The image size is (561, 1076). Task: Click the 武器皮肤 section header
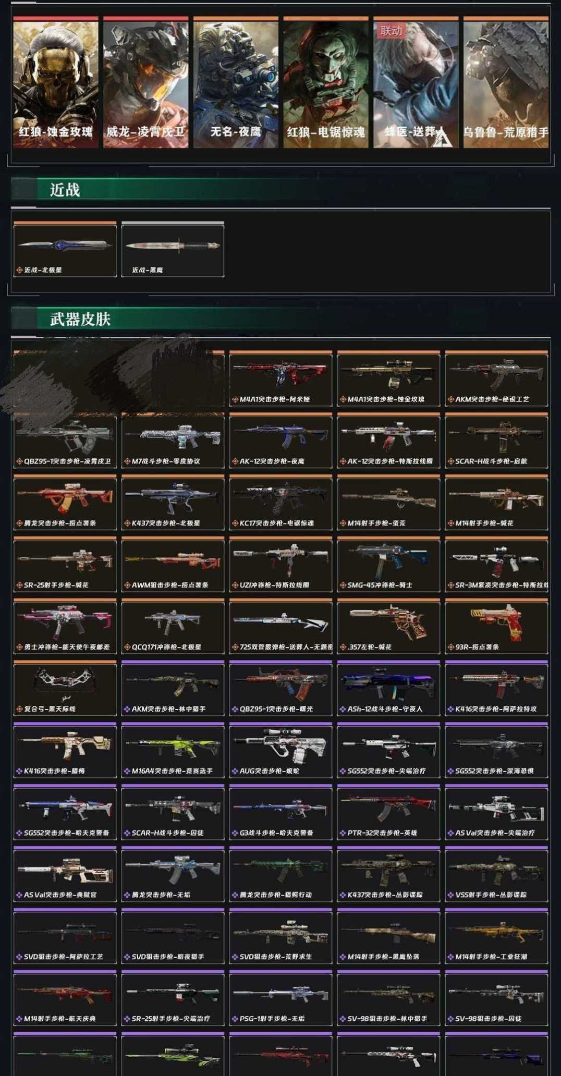(x=80, y=319)
